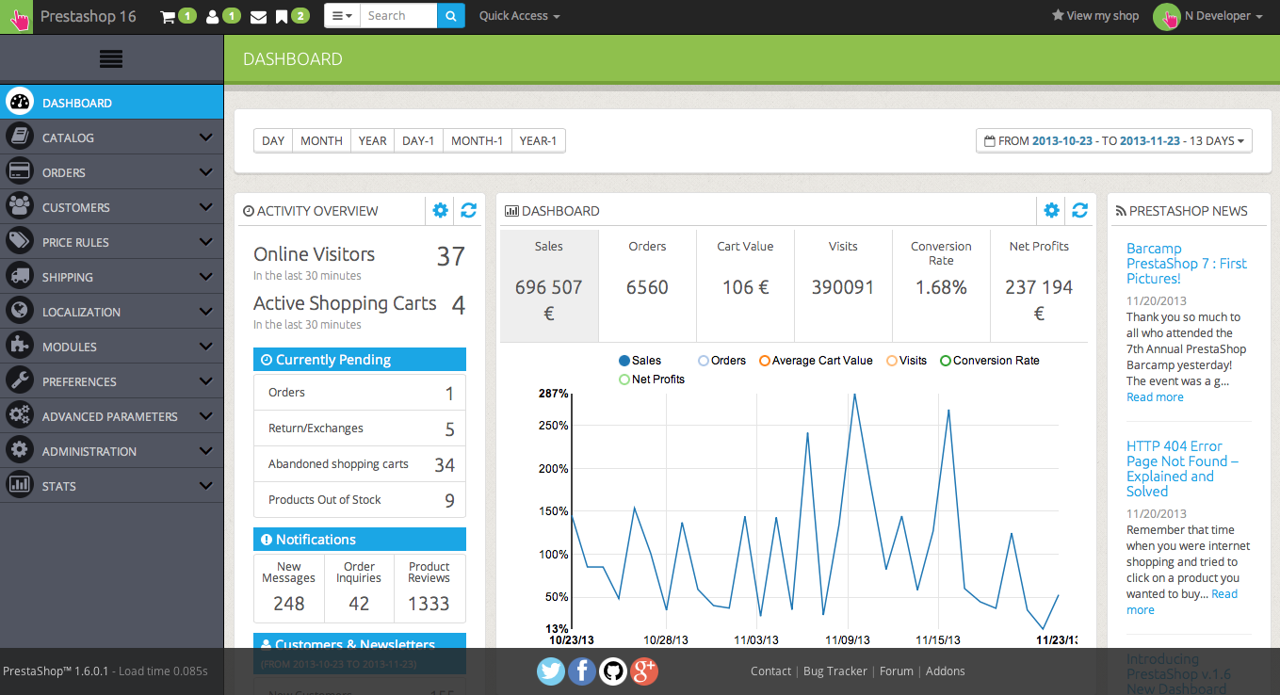Toggle Average Cart Value series in legend

(816, 361)
